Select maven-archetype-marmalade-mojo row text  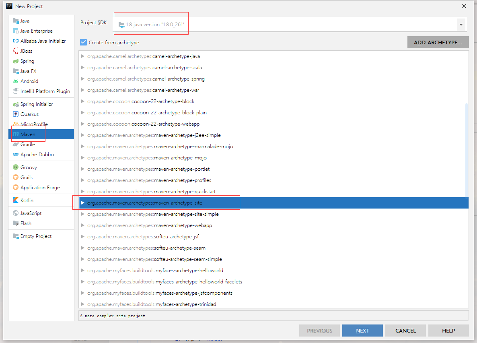(160, 146)
